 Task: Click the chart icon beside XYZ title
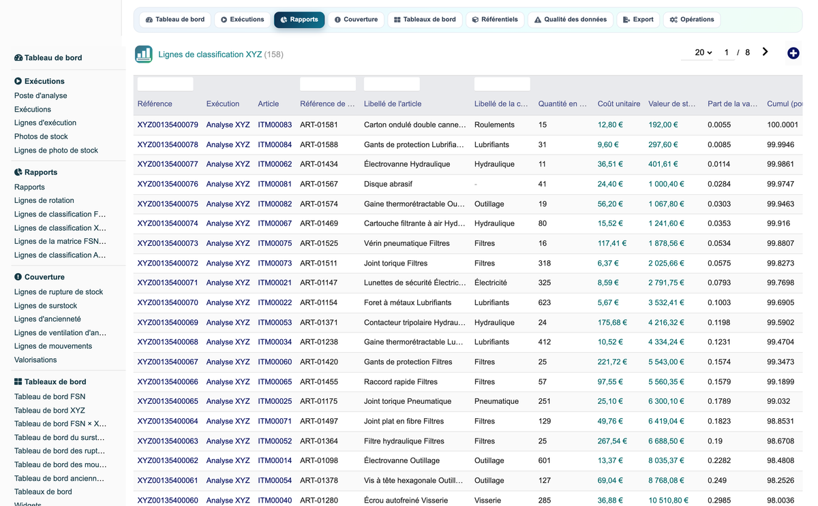144,54
